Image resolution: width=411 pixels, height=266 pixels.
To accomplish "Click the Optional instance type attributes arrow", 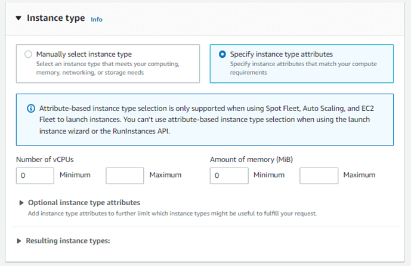I will pyautogui.click(x=21, y=203).
